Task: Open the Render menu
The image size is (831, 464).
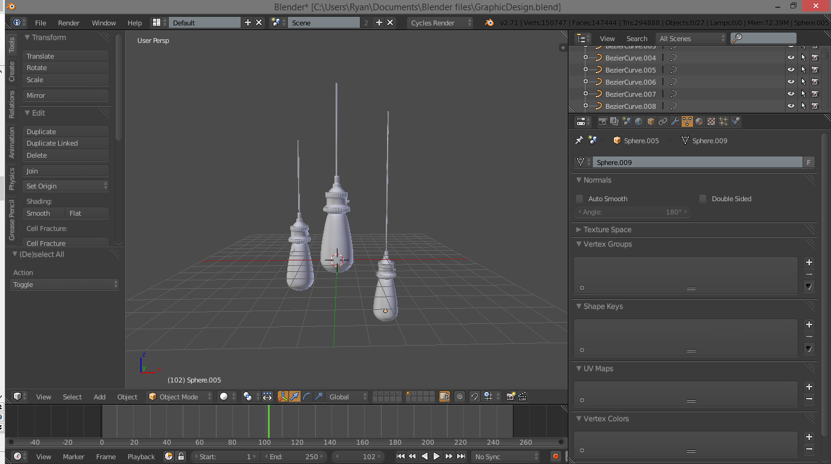Action: 68,22
